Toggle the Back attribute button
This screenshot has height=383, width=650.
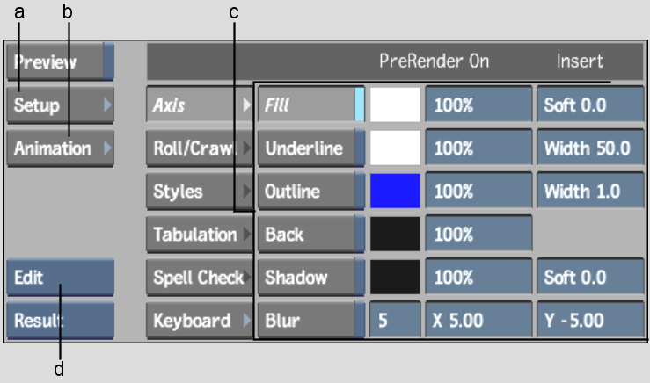click(x=310, y=234)
